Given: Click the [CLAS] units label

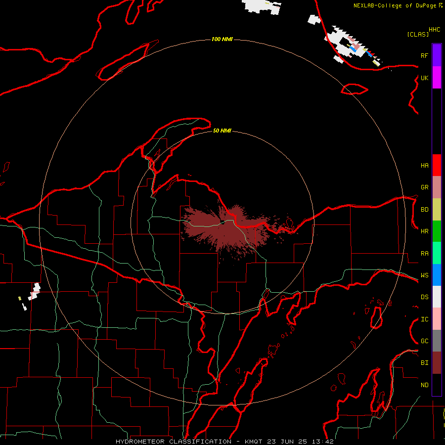Looking at the screenshot, I should pos(418,34).
